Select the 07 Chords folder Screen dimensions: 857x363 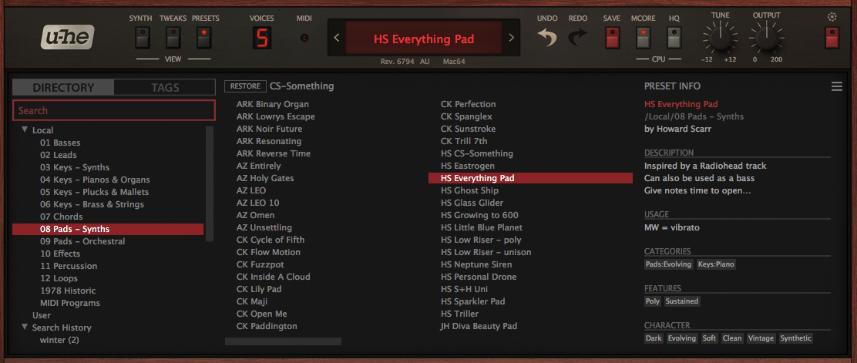click(61, 217)
